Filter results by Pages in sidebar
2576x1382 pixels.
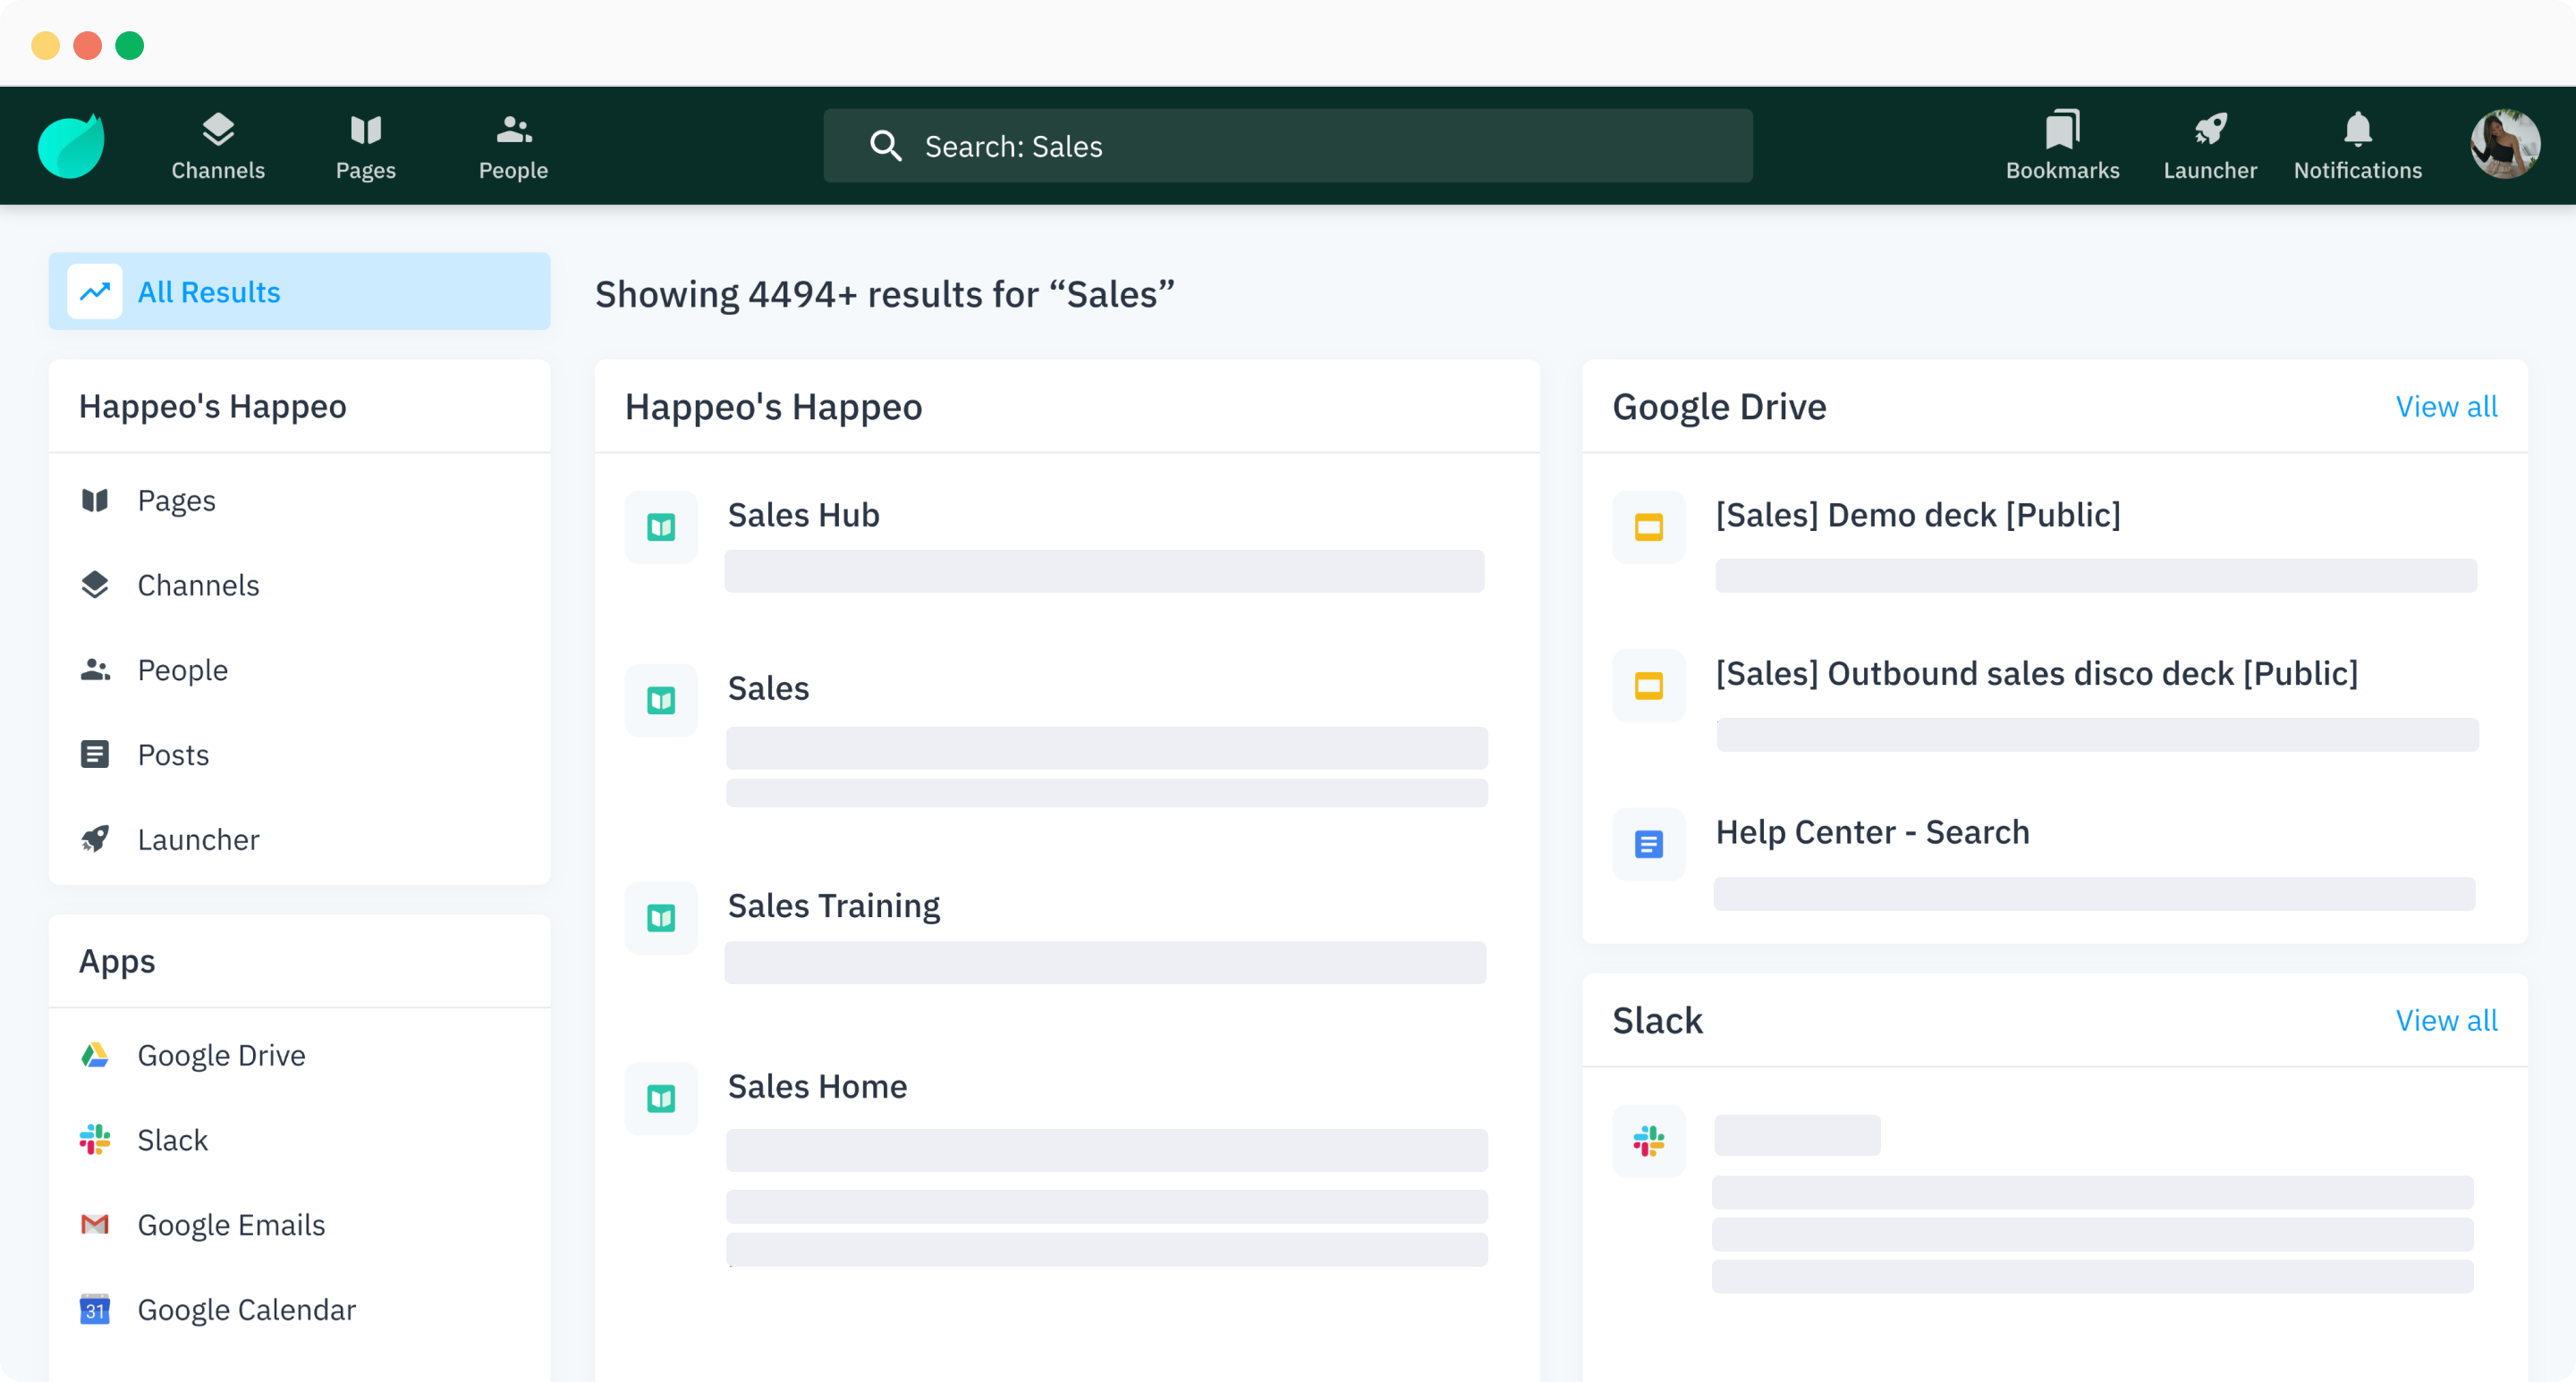[x=299, y=500]
